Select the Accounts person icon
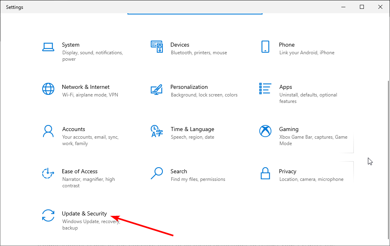 tap(48, 131)
